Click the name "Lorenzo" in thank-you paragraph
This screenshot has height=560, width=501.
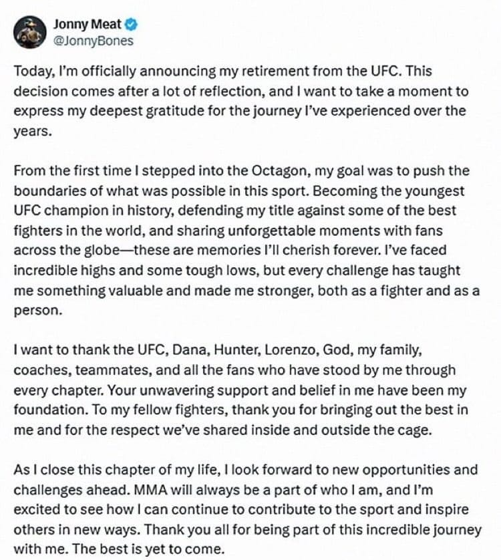tap(290, 349)
